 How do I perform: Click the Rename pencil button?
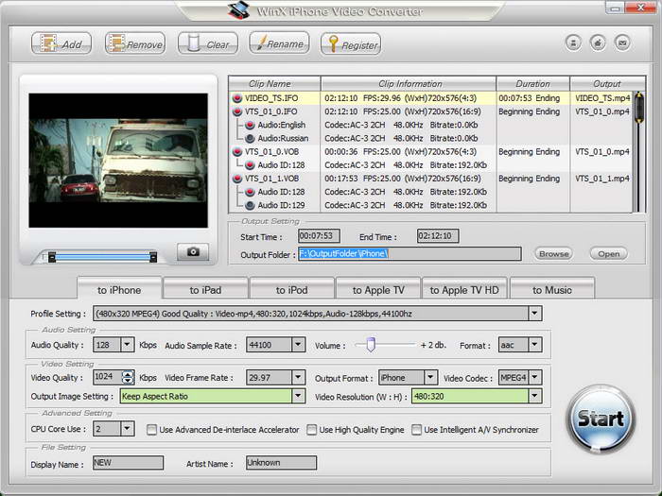(x=278, y=43)
